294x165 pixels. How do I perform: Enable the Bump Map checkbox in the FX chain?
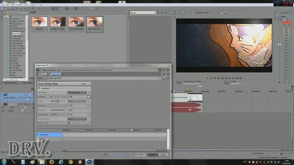(x=50, y=74)
